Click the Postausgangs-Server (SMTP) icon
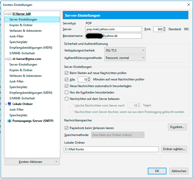The height and width of the screenshot is (179, 193). coord(10,121)
